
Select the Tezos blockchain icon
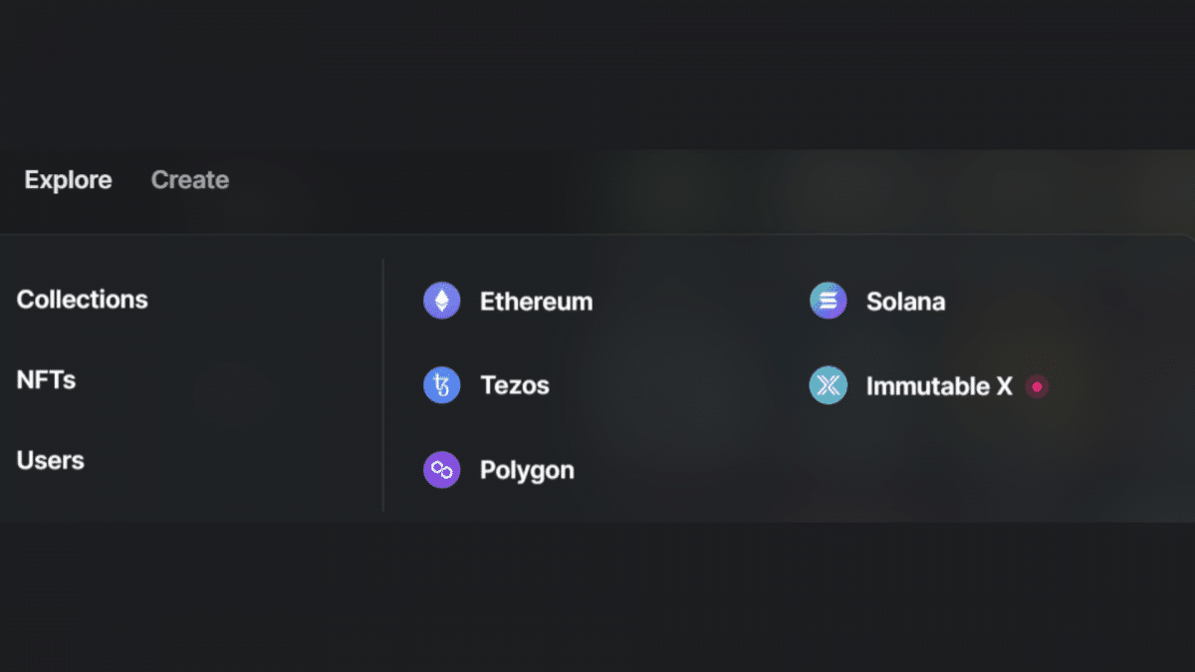442,384
